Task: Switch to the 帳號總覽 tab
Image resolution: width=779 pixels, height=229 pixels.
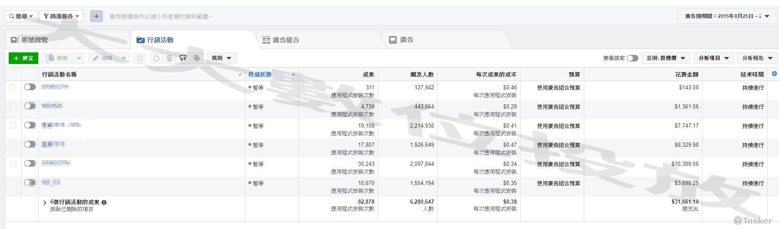Action: click(x=30, y=40)
